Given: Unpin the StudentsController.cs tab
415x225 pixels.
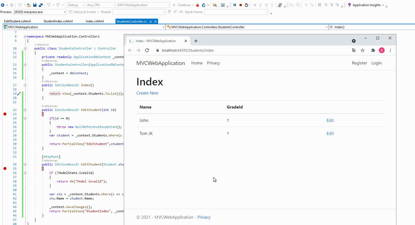Looking at the screenshot, I should 151,22.
